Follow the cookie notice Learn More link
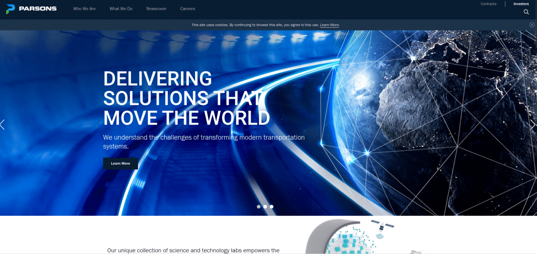The image size is (537, 254). (x=330, y=25)
